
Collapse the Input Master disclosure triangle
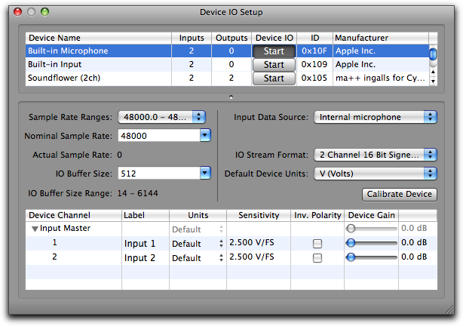point(35,229)
